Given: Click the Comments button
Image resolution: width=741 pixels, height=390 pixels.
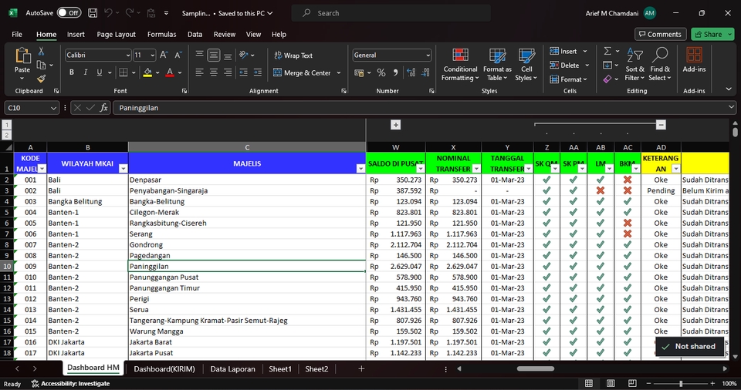Looking at the screenshot, I should [660, 35].
